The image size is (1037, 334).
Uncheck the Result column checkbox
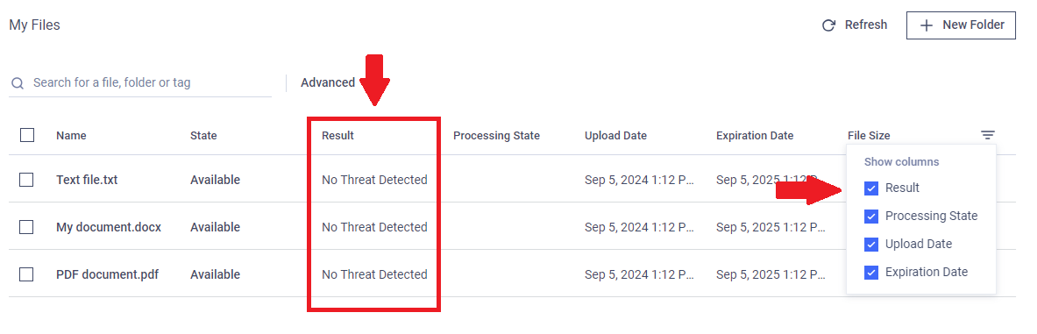tap(871, 188)
